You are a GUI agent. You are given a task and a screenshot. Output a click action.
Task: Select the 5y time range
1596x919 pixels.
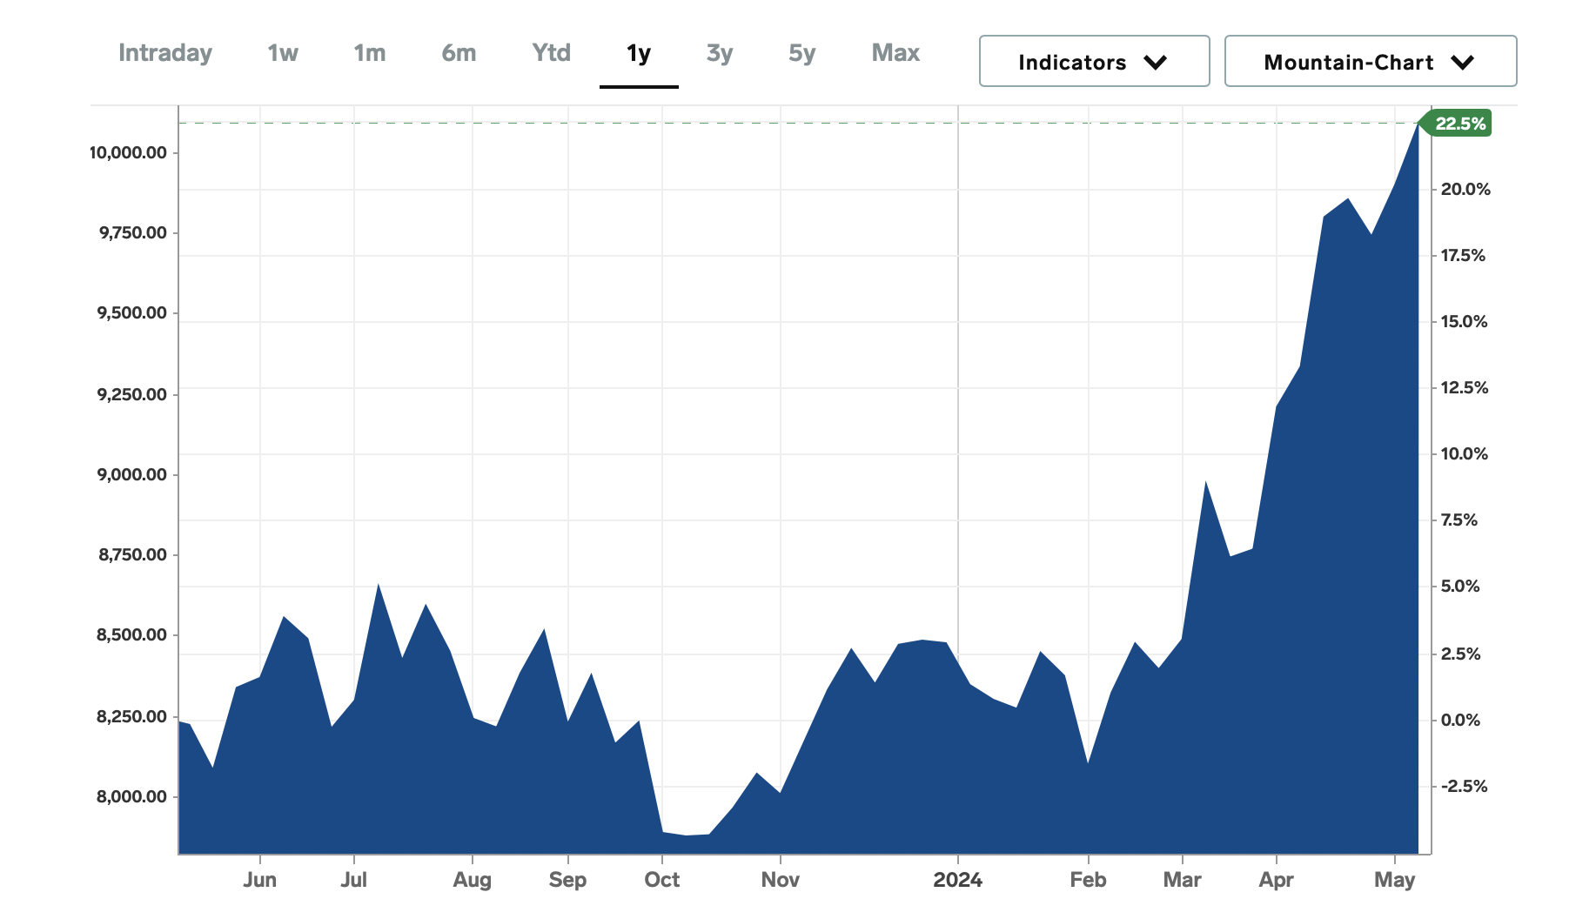point(801,52)
